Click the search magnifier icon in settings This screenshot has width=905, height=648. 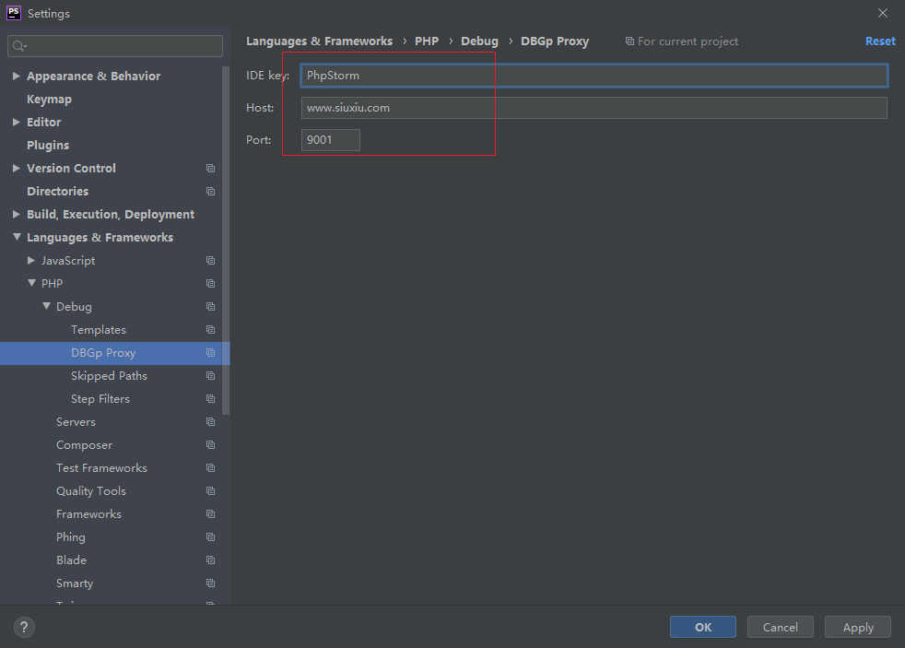pos(19,45)
